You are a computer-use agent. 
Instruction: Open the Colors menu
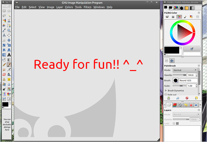point(69,7)
